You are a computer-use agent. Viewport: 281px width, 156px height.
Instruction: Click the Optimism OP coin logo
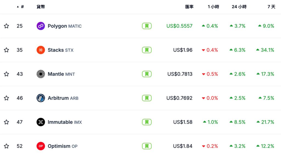tap(41, 146)
